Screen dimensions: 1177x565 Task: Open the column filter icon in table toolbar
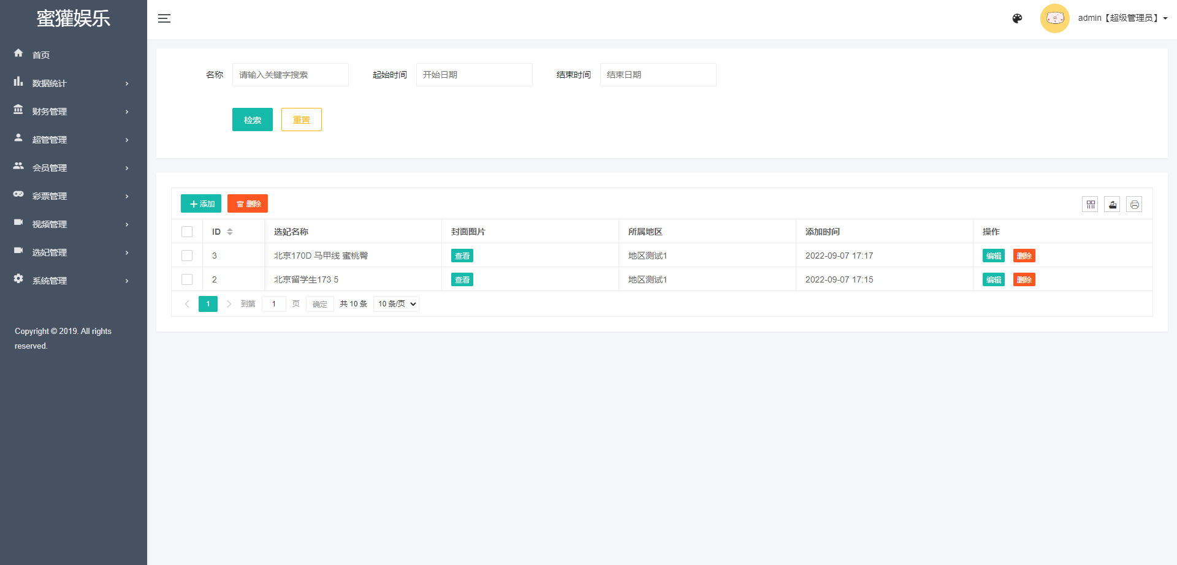[1090, 205]
